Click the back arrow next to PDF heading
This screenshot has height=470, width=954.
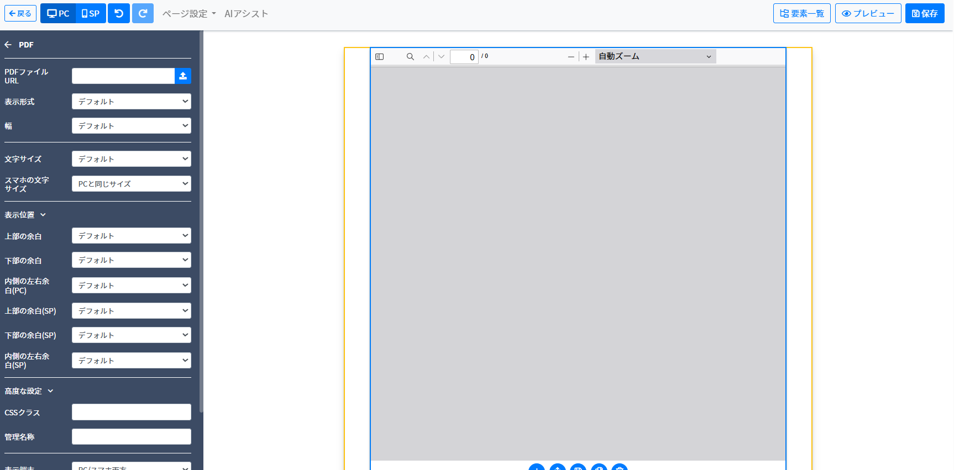[8, 45]
